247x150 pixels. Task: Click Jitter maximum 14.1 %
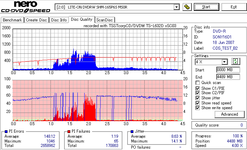pos(177,141)
